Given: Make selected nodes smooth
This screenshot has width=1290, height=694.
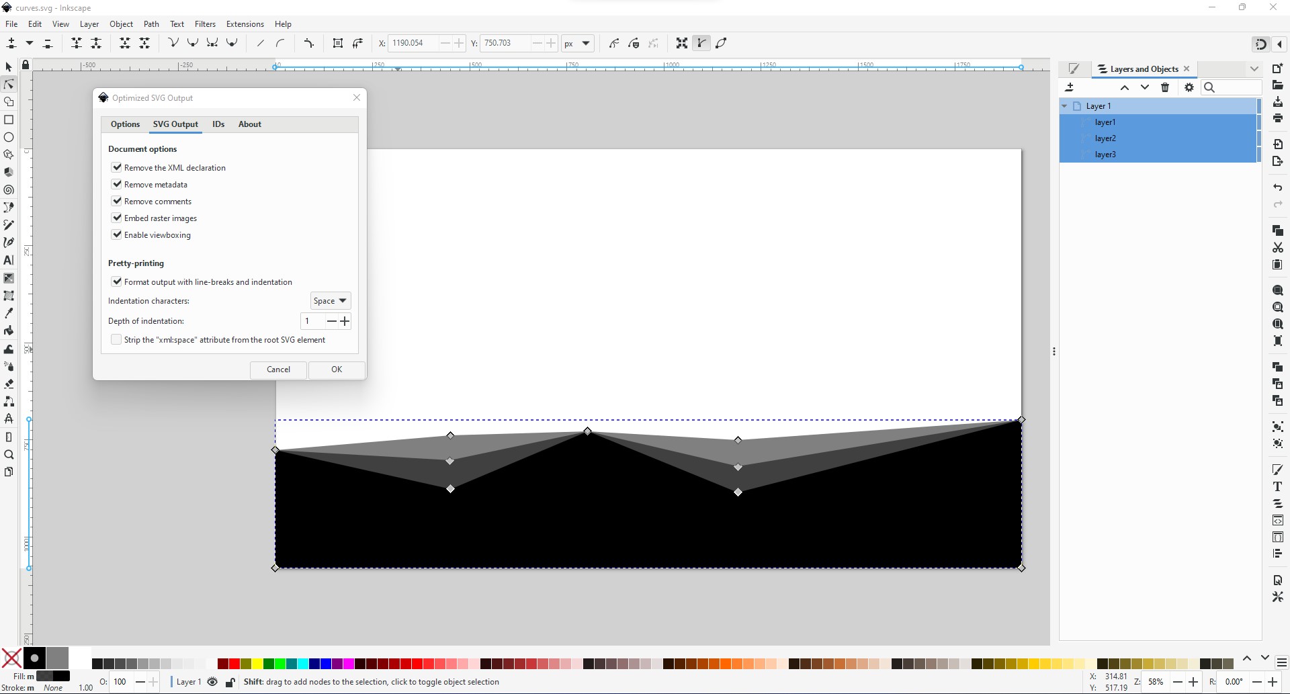Looking at the screenshot, I should [193, 43].
